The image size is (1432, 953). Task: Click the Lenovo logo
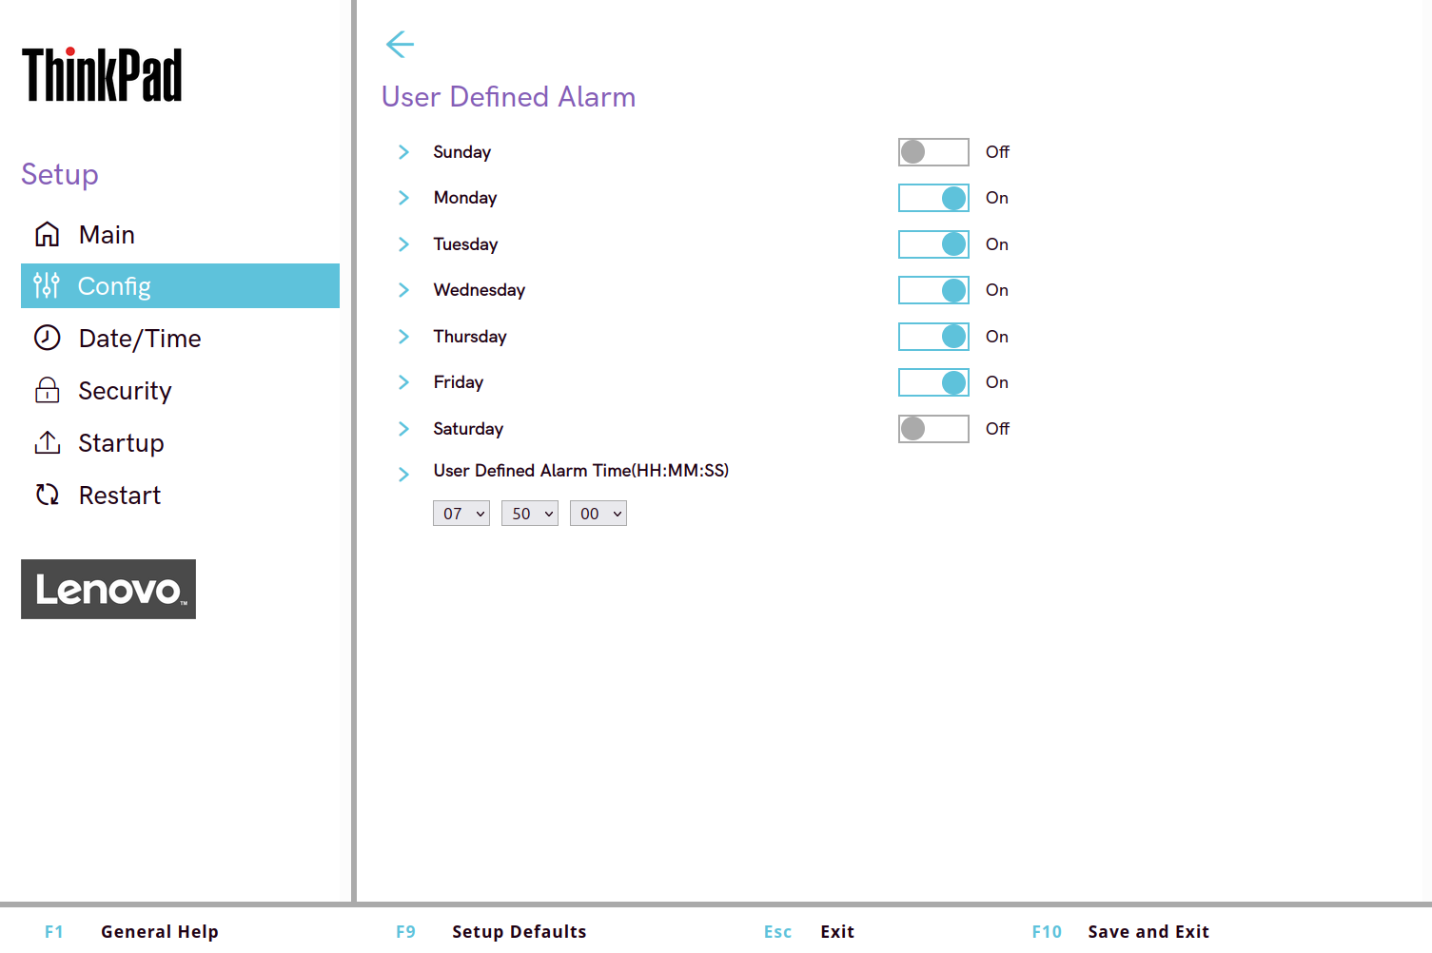click(108, 589)
